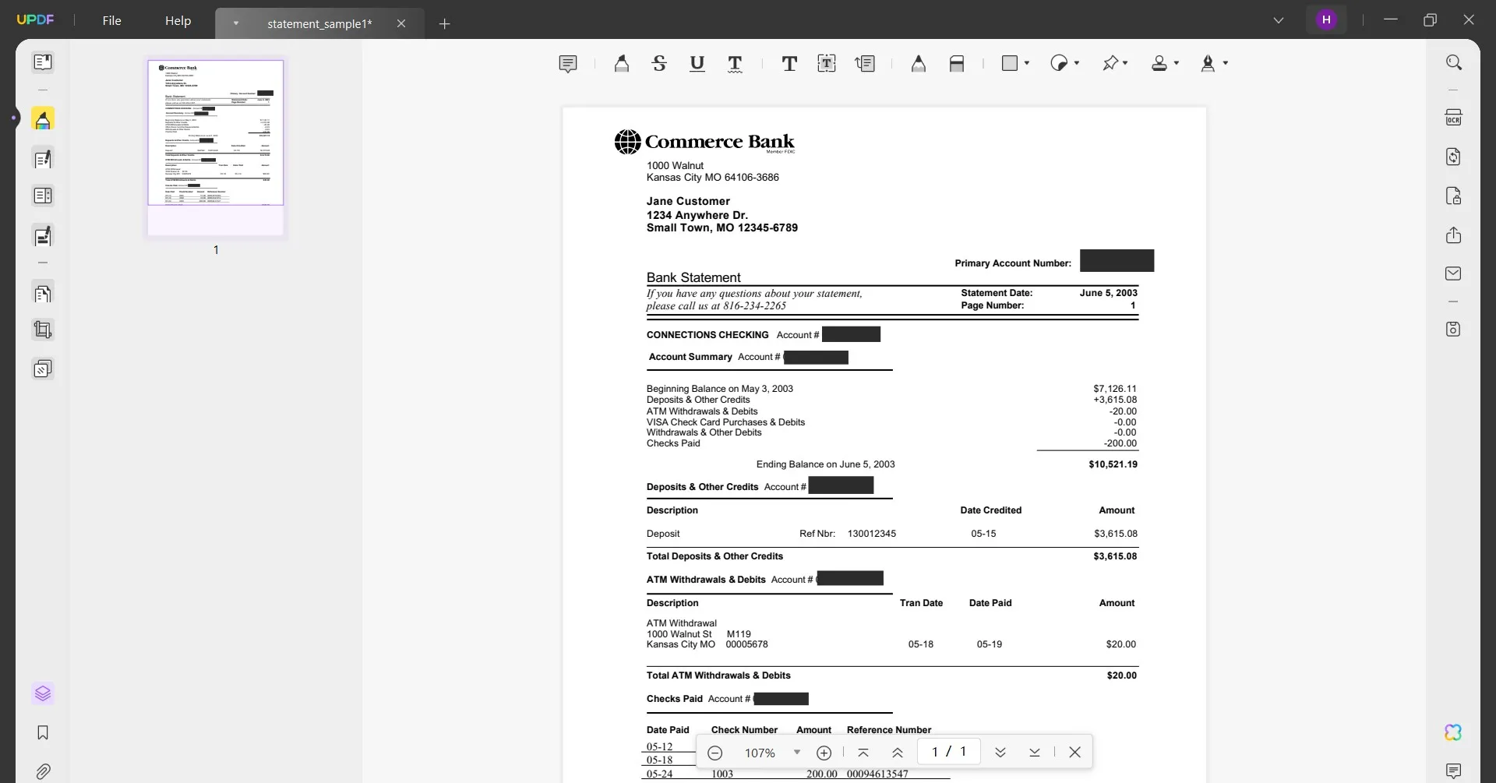The image size is (1496, 783).
Task: Open the zoom percentage dropdown
Action: click(x=796, y=752)
